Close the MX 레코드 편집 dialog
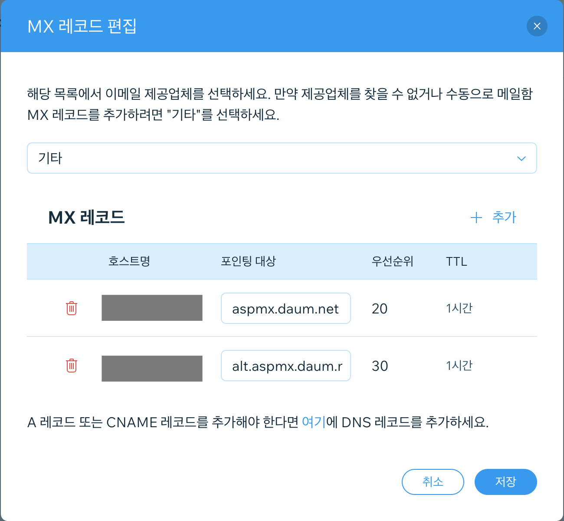Viewport: 564px width, 521px height. pos(537,26)
